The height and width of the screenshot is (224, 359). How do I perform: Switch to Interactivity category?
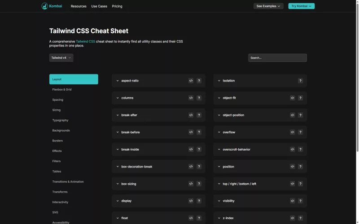60,202
